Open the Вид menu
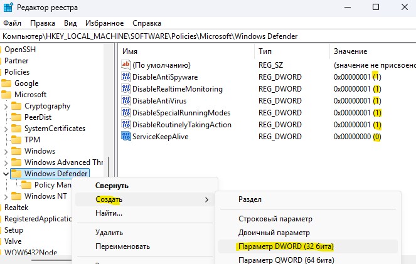 click(70, 23)
